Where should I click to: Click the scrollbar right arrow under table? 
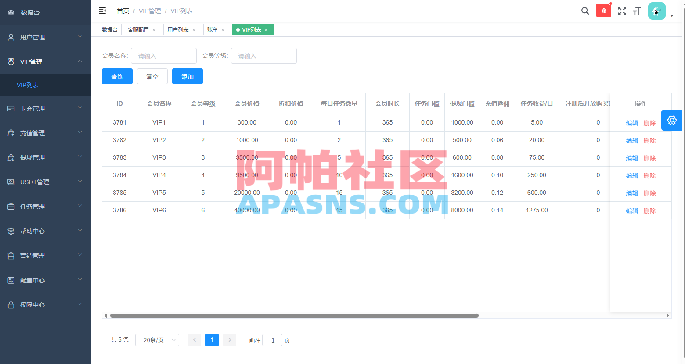(x=668, y=315)
